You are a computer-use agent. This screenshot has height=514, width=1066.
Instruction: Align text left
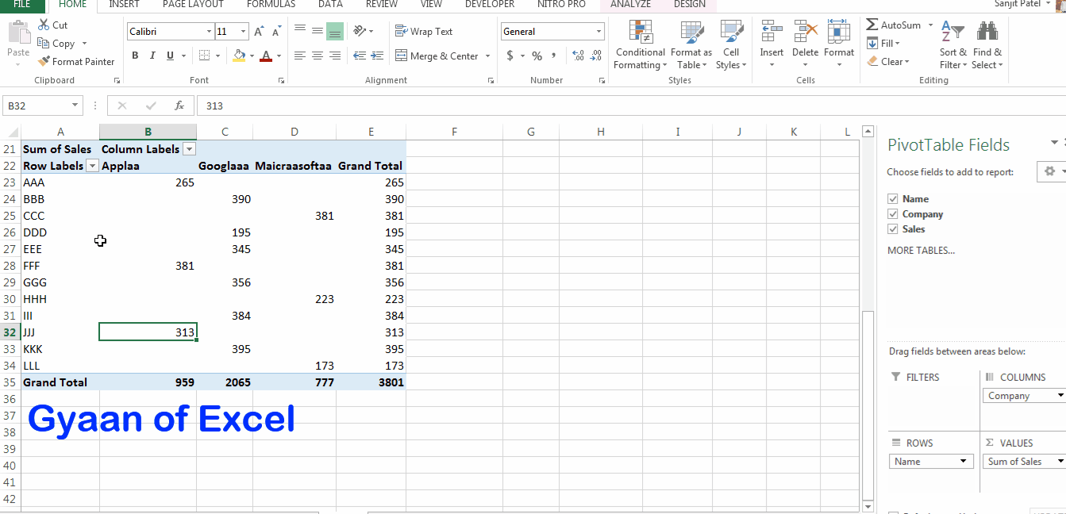point(300,56)
